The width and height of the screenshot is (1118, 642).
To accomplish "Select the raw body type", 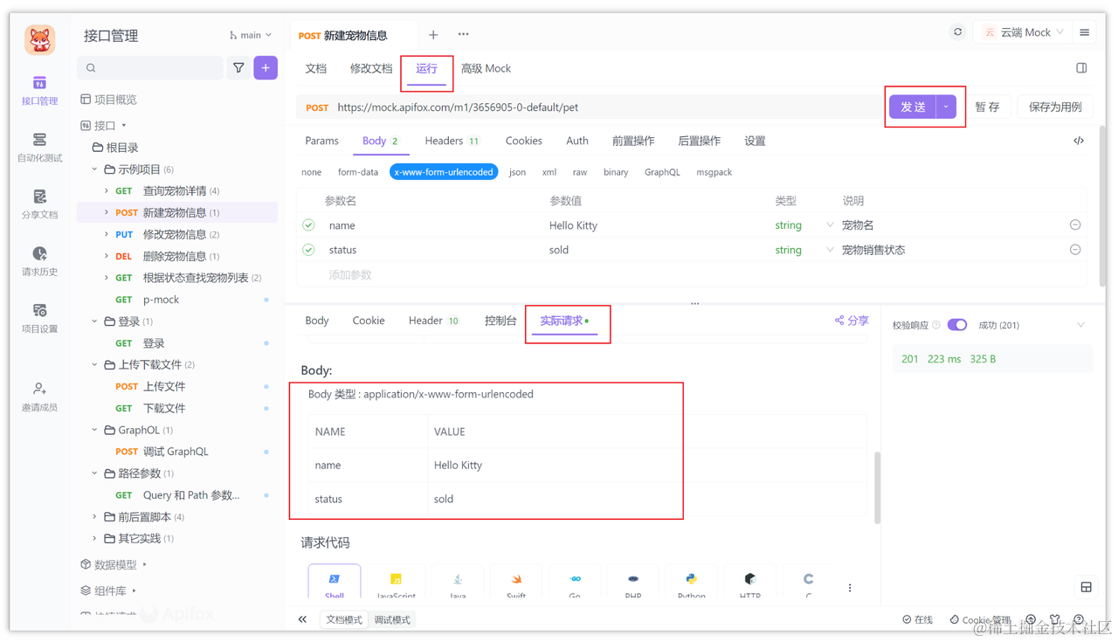I will (x=580, y=172).
